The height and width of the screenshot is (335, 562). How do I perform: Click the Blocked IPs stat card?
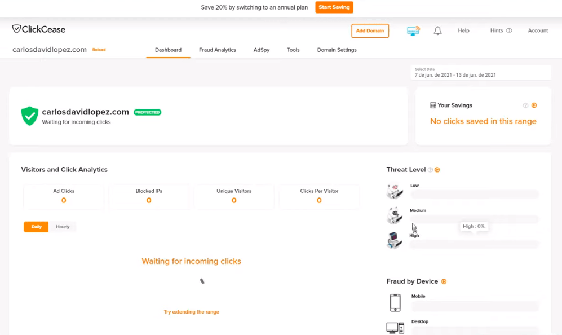pyautogui.click(x=149, y=196)
